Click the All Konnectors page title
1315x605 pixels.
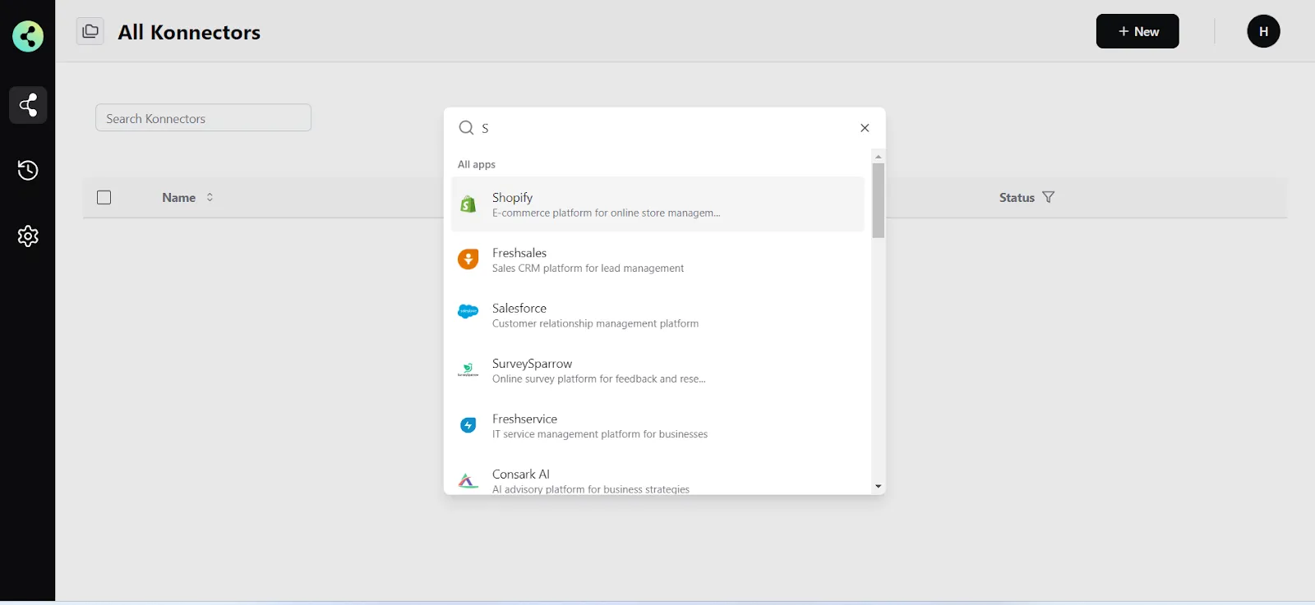tap(189, 32)
